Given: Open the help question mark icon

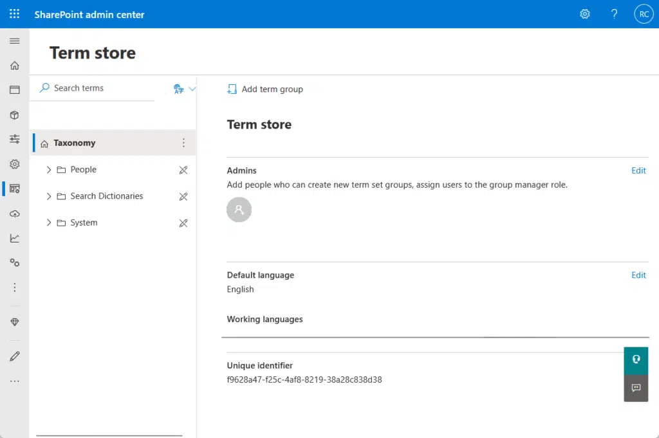Looking at the screenshot, I should tap(614, 14).
